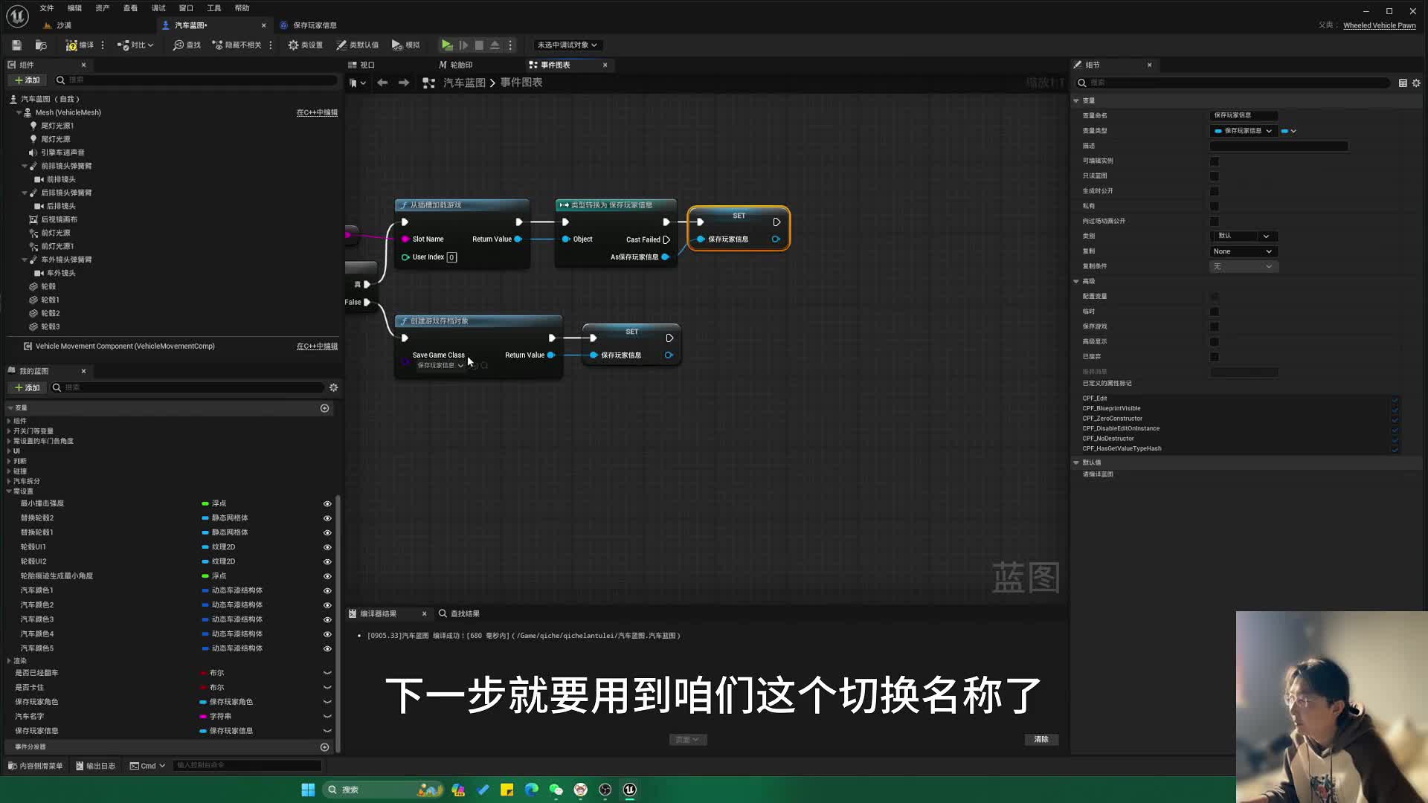Open 变量类型 保存玩家信息 type dropdown

coord(1243,132)
